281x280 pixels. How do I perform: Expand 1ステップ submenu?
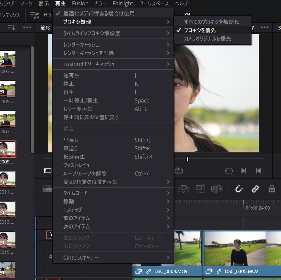[x=113, y=210]
